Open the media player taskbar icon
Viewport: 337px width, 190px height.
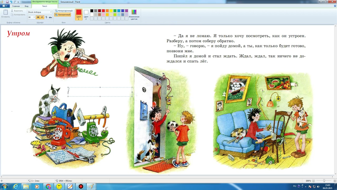tap(37, 187)
